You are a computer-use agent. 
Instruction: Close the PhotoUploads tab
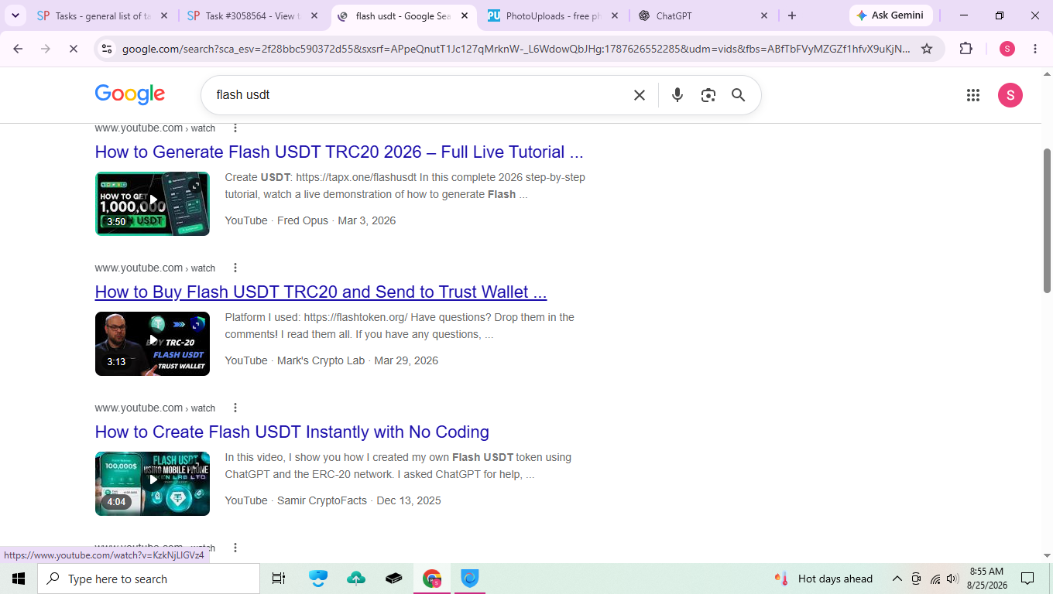click(x=614, y=15)
